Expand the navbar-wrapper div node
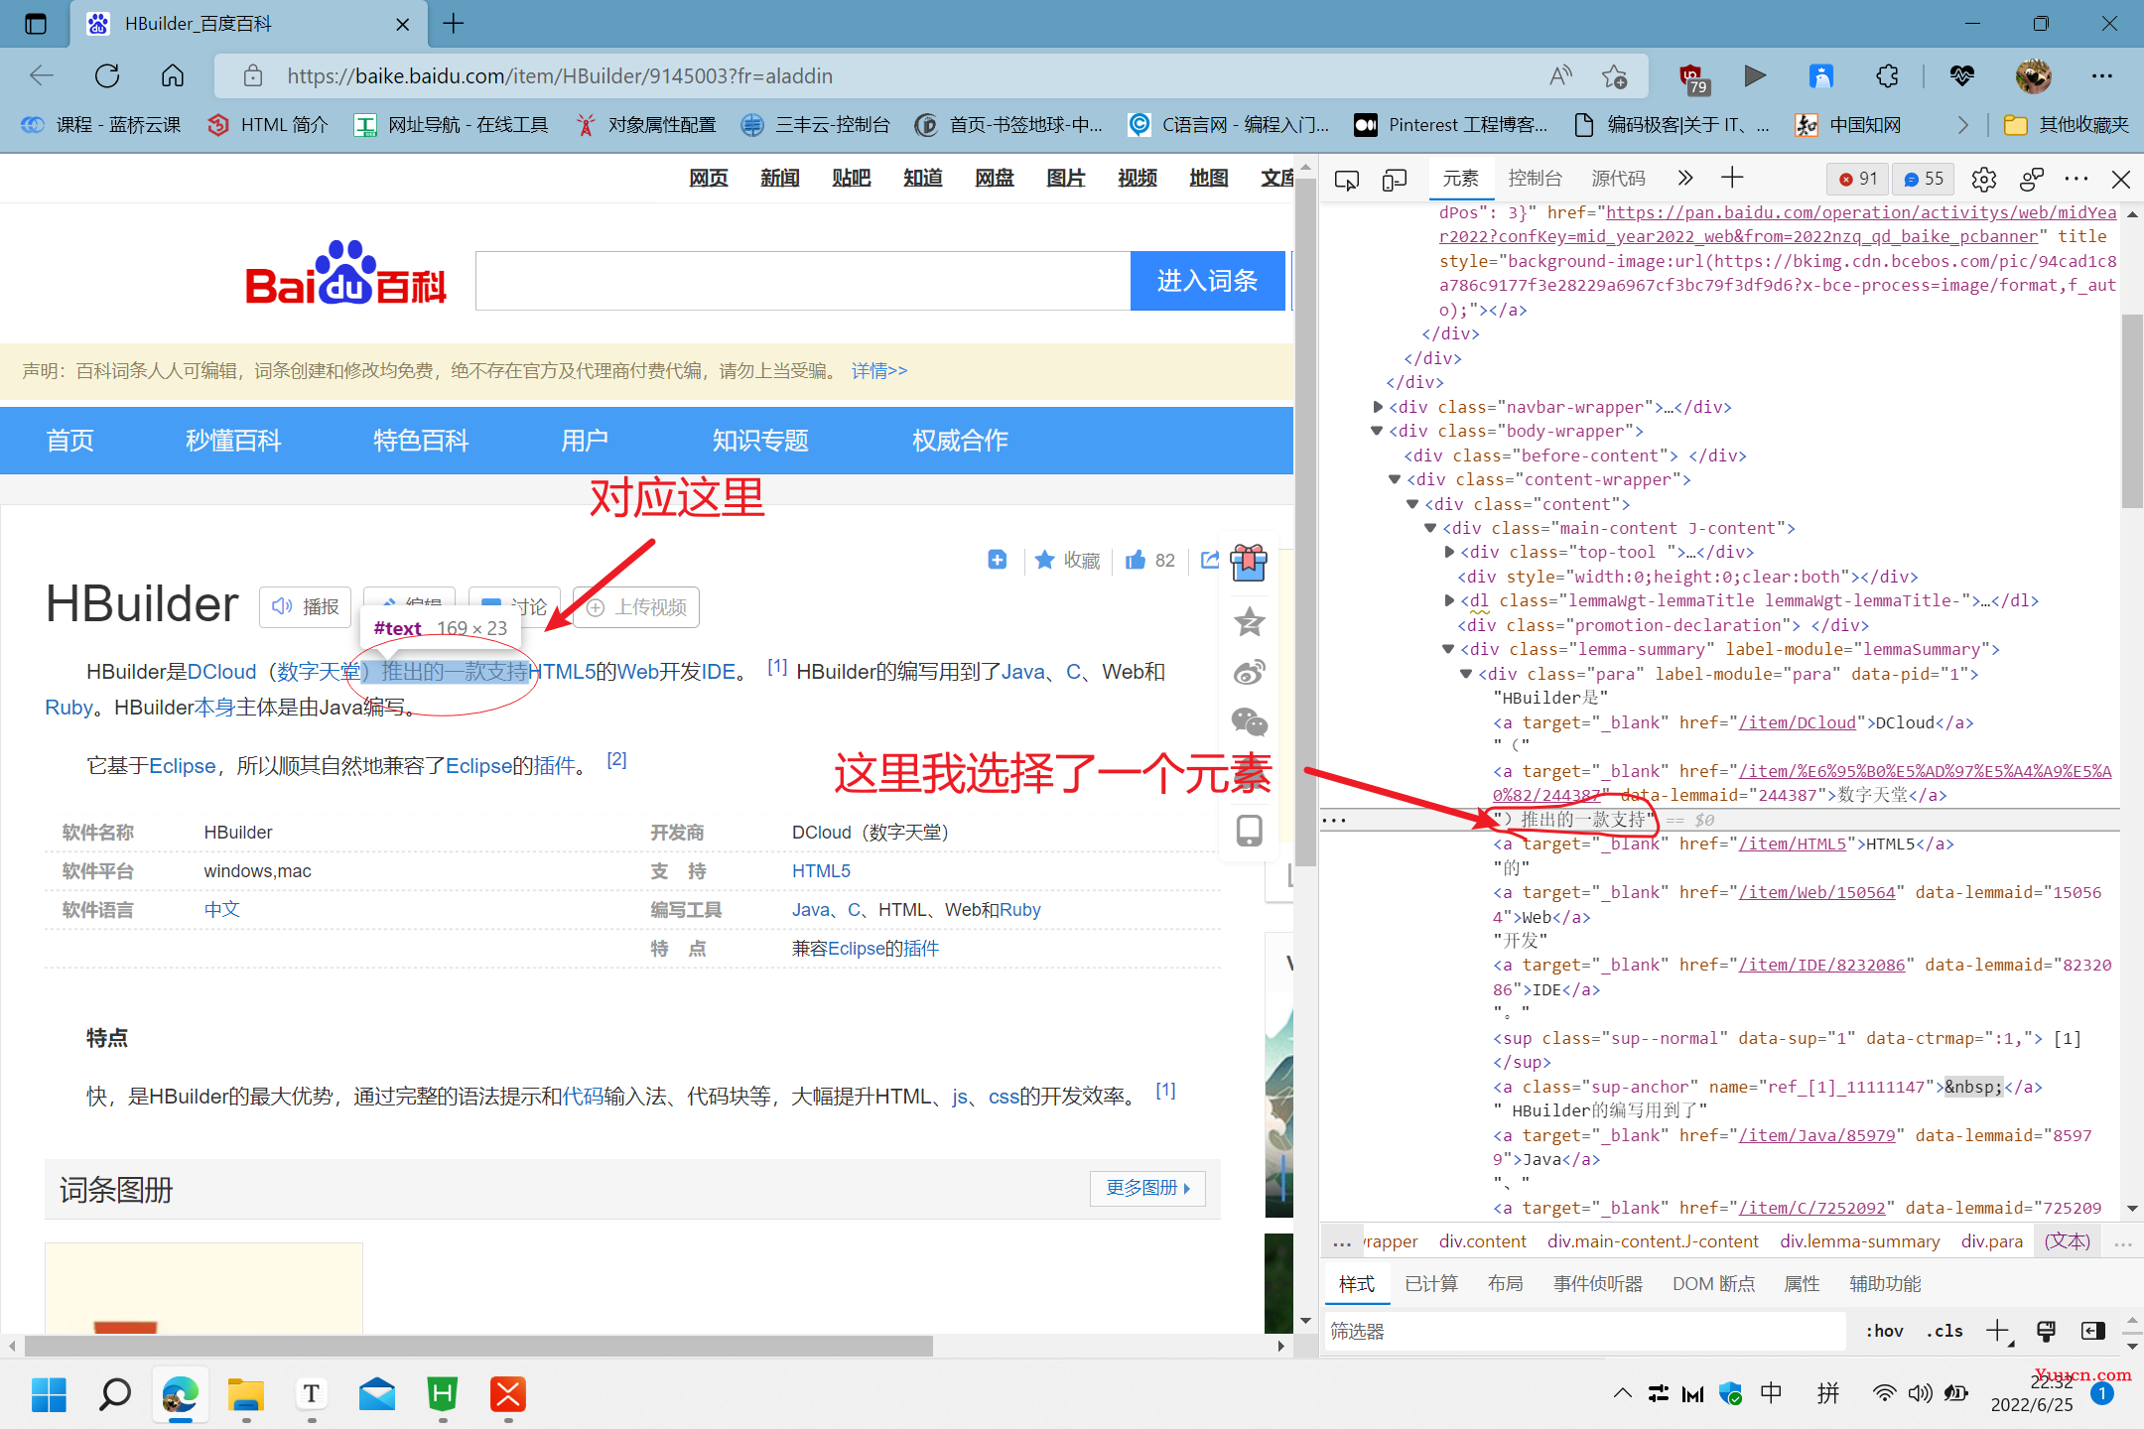Viewport: 2144px width, 1429px height. tap(1378, 407)
